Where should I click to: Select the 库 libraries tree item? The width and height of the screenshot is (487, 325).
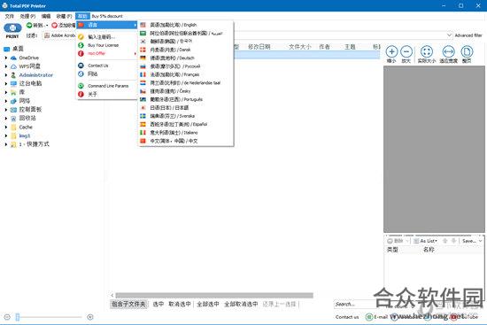22,92
